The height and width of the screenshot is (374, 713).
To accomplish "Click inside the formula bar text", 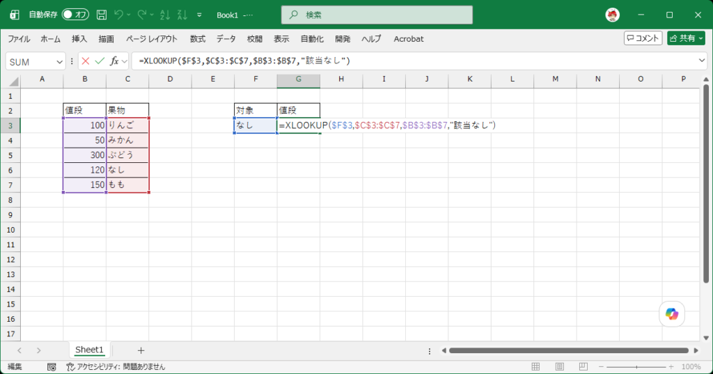I will (x=244, y=61).
